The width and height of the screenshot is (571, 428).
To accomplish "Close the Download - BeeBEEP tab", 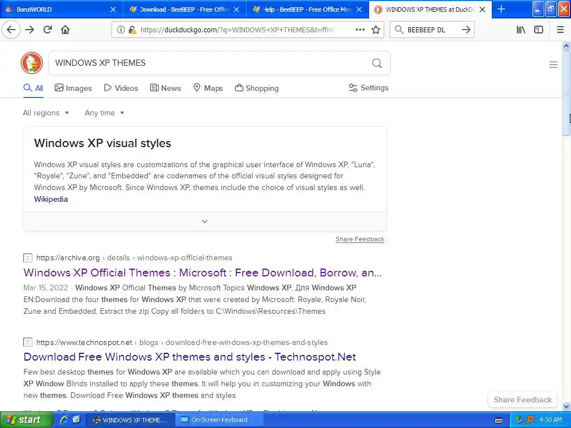I will pyautogui.click(x=236, y=9).
